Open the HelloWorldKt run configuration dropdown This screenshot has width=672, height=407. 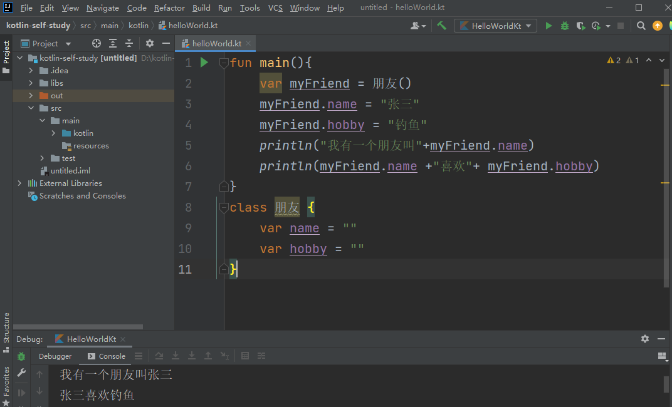pos(495,26)
